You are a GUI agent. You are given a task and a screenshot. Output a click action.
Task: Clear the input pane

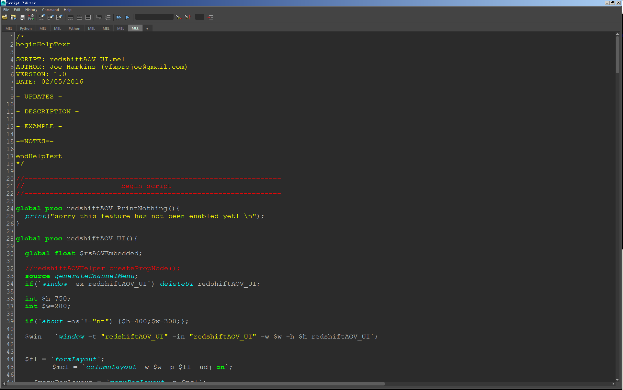(x=51, y=17)
